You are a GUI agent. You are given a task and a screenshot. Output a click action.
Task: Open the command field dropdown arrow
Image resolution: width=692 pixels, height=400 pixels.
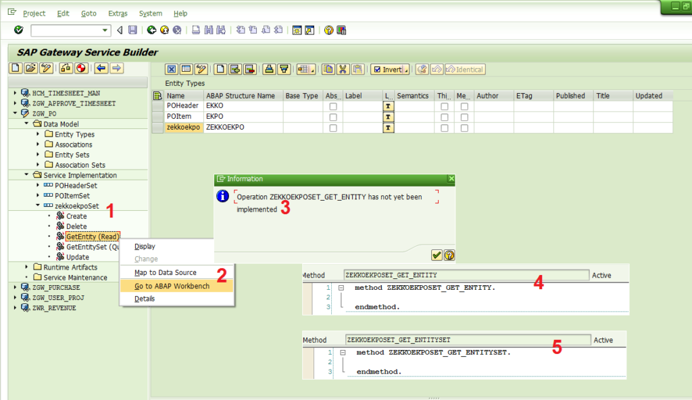click(105, 30)
